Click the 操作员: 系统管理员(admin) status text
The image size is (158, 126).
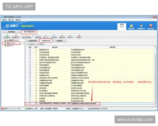click(x=75, y=109)
